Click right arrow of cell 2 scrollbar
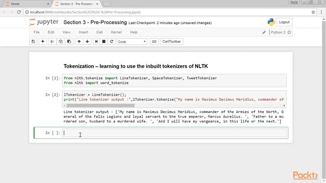326x183 pixels. click(284, 105)
